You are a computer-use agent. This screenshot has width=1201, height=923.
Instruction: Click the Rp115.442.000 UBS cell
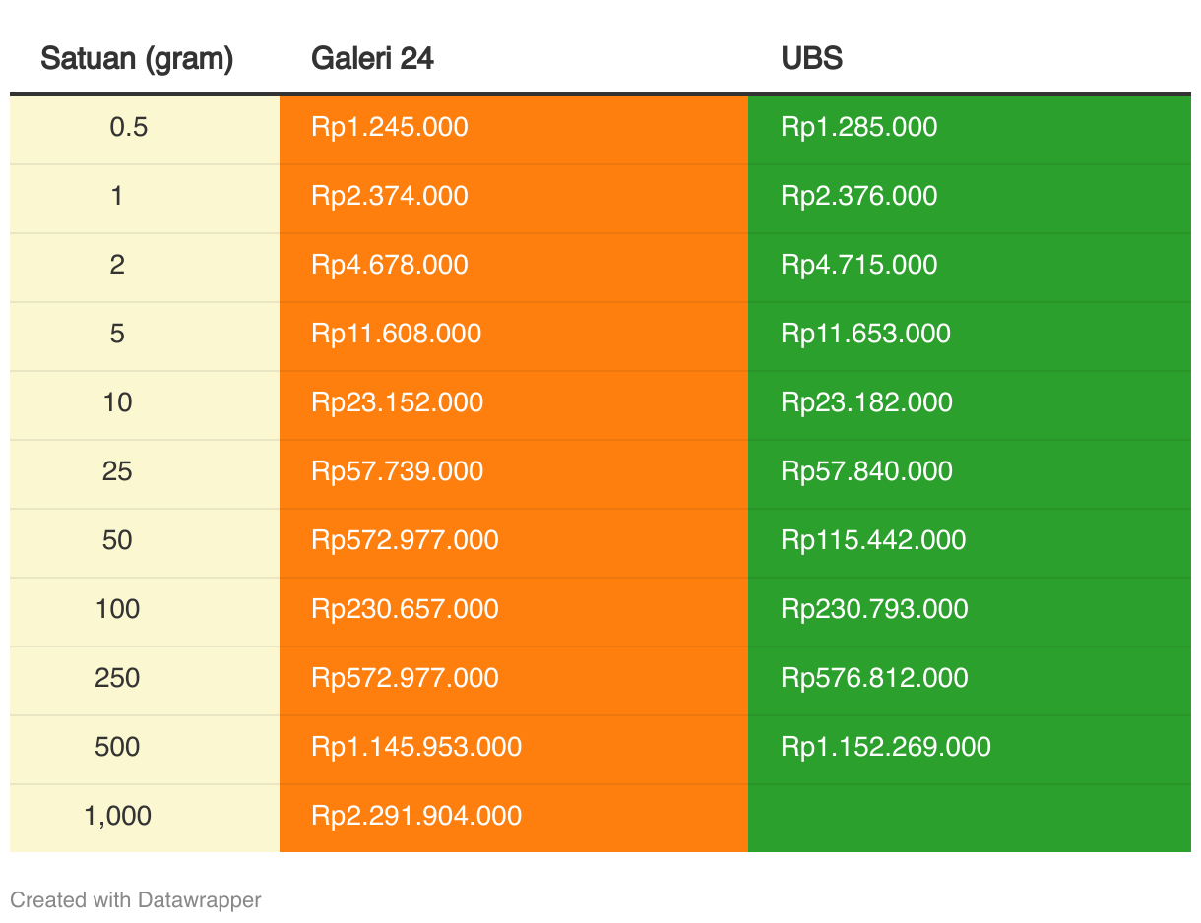(873, 540)
